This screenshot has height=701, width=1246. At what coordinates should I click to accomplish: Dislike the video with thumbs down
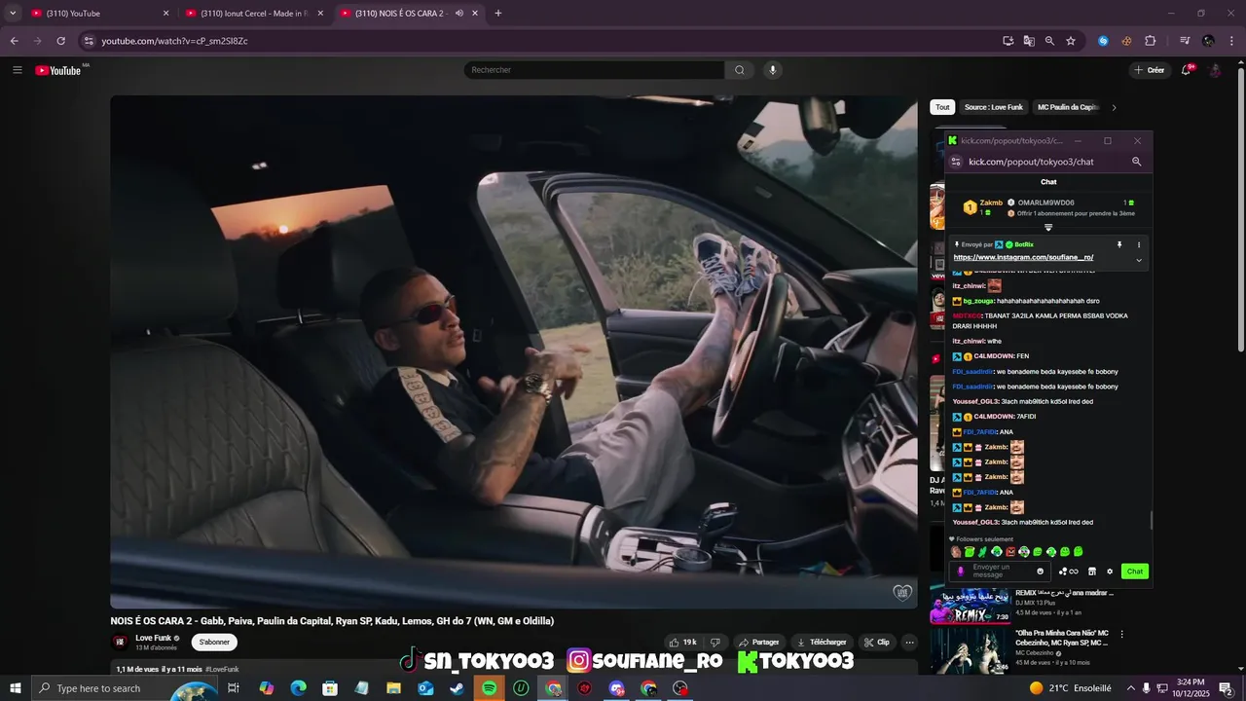pos(715,643)
